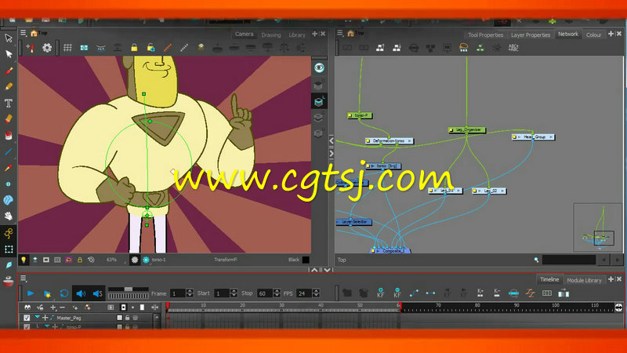The width and height of the screenshot is (627, 353).
Task: Click next arrow beside Network search
Action: [x=618, y=260]
